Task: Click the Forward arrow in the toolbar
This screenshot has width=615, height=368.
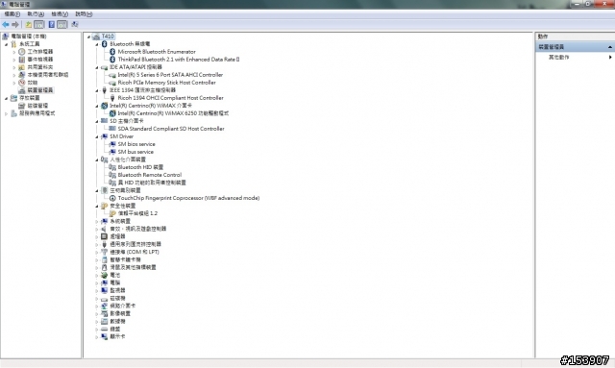Action: (15, 25)
